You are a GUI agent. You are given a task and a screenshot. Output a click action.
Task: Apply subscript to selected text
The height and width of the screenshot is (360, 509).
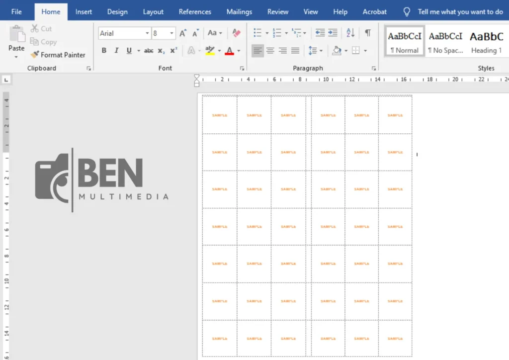(161, 50)
